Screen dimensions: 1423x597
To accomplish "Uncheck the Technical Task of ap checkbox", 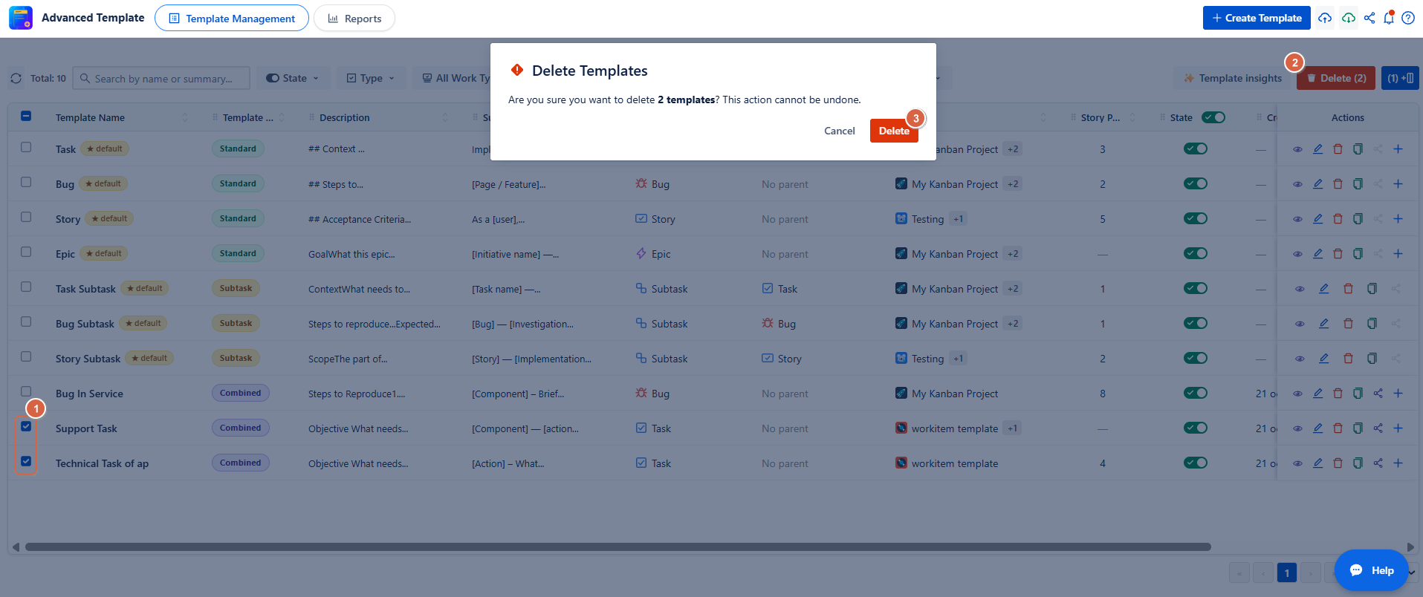I will point(26,461).
